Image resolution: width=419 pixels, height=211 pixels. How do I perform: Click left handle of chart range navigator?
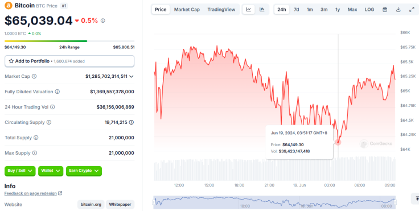tap(154, 202)
